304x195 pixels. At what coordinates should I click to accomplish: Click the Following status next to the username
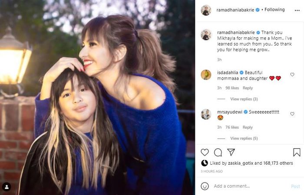274,10
